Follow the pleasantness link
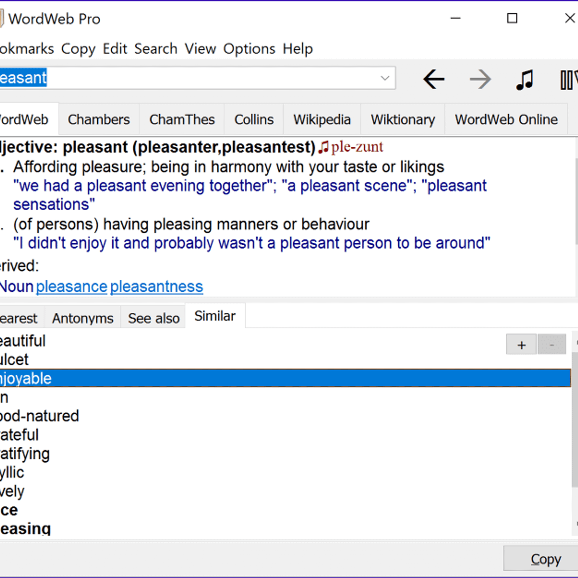 coord(157,287)
